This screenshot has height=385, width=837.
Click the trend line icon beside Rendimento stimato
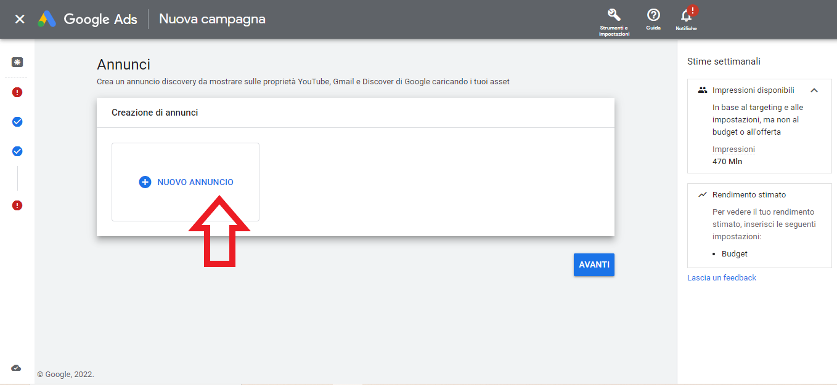[x=702, y=194]
